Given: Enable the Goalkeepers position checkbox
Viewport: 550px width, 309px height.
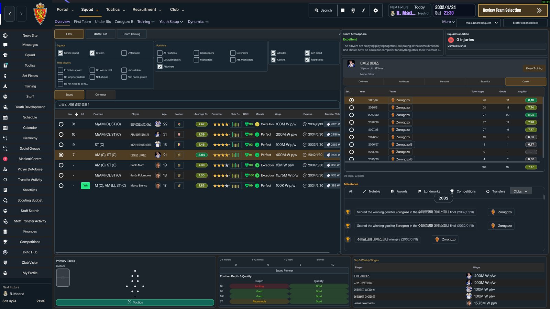Looking at the screenshot, I should [x=196, y=53].
